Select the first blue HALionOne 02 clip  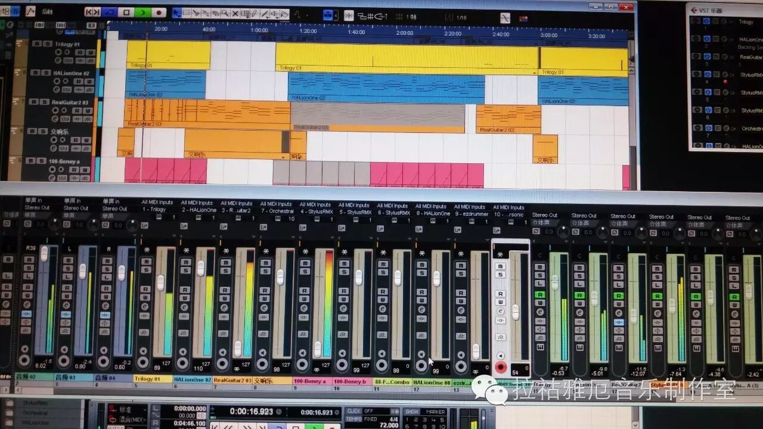[166, 84]
